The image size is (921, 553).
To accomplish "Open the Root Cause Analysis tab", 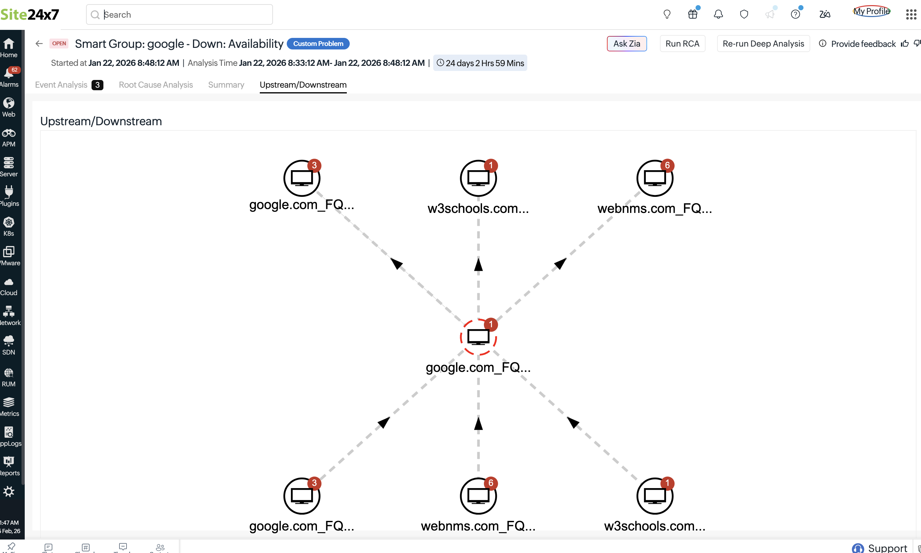I will tap(156, 85).
